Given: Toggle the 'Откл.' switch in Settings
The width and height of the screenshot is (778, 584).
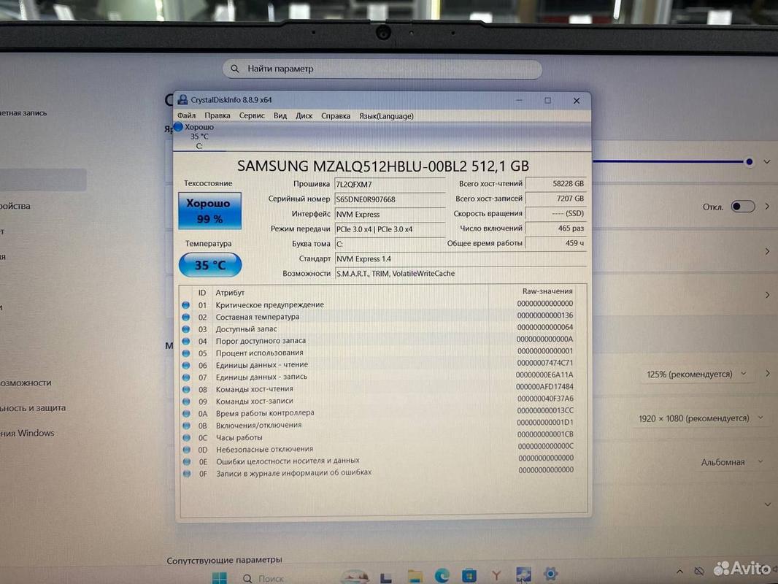Looking at the screenshot, I should pyautogui.click(x=742, y=207).
